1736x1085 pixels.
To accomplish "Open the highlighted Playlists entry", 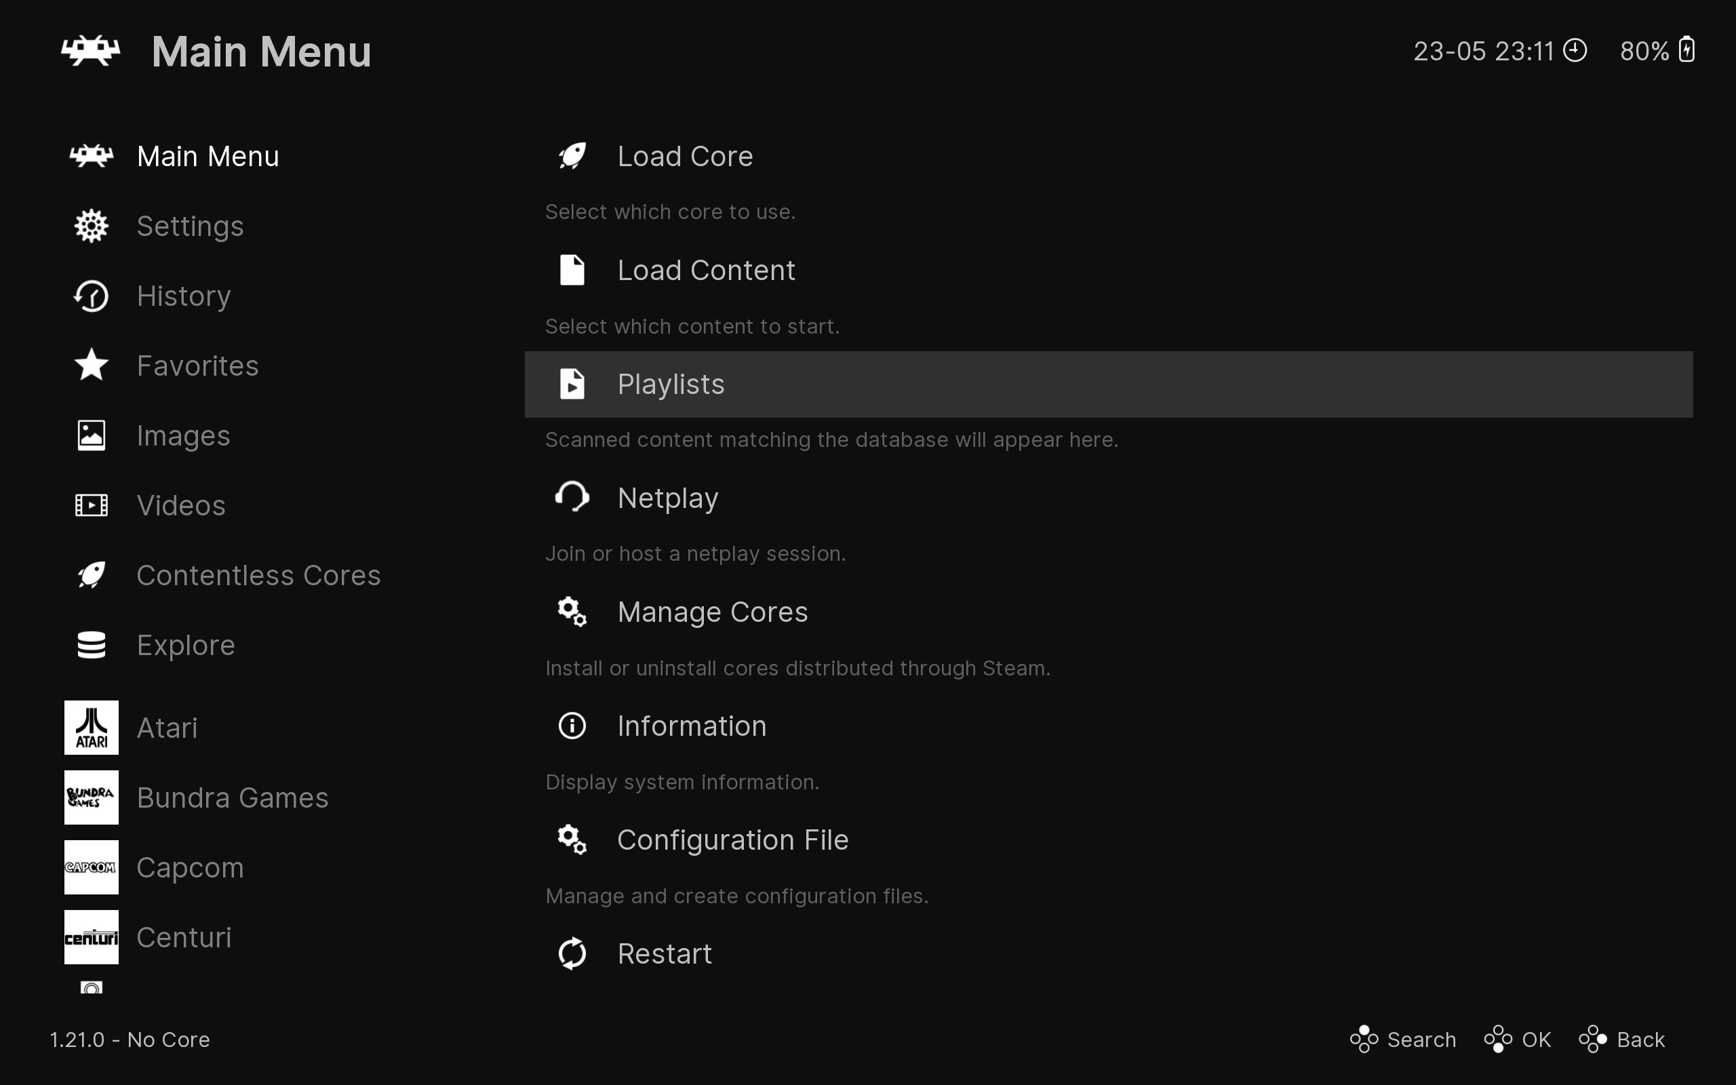I will pyautogui.click(x=1108, y=384).
